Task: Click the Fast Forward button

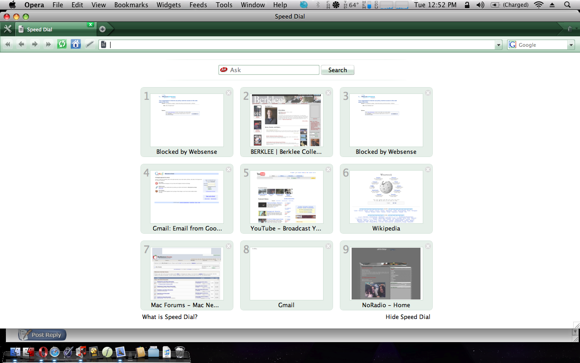Action: coord(48,44)
